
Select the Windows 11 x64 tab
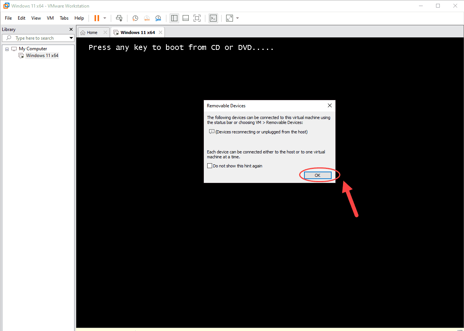138,32
